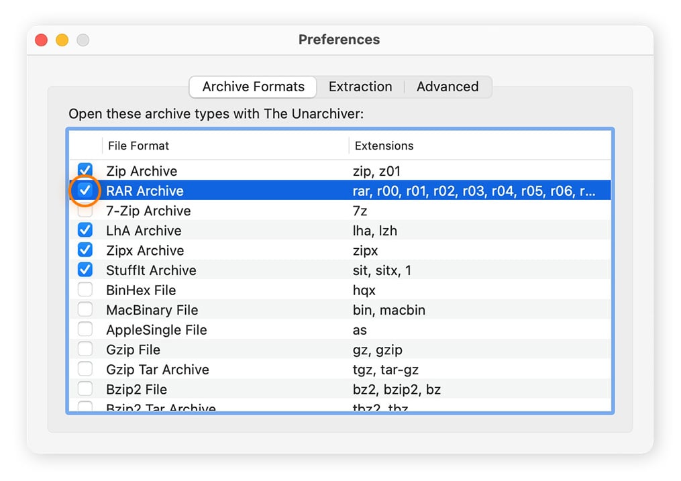Click the 'lha, lzh' extensions cell

click(x=375, y=231)
